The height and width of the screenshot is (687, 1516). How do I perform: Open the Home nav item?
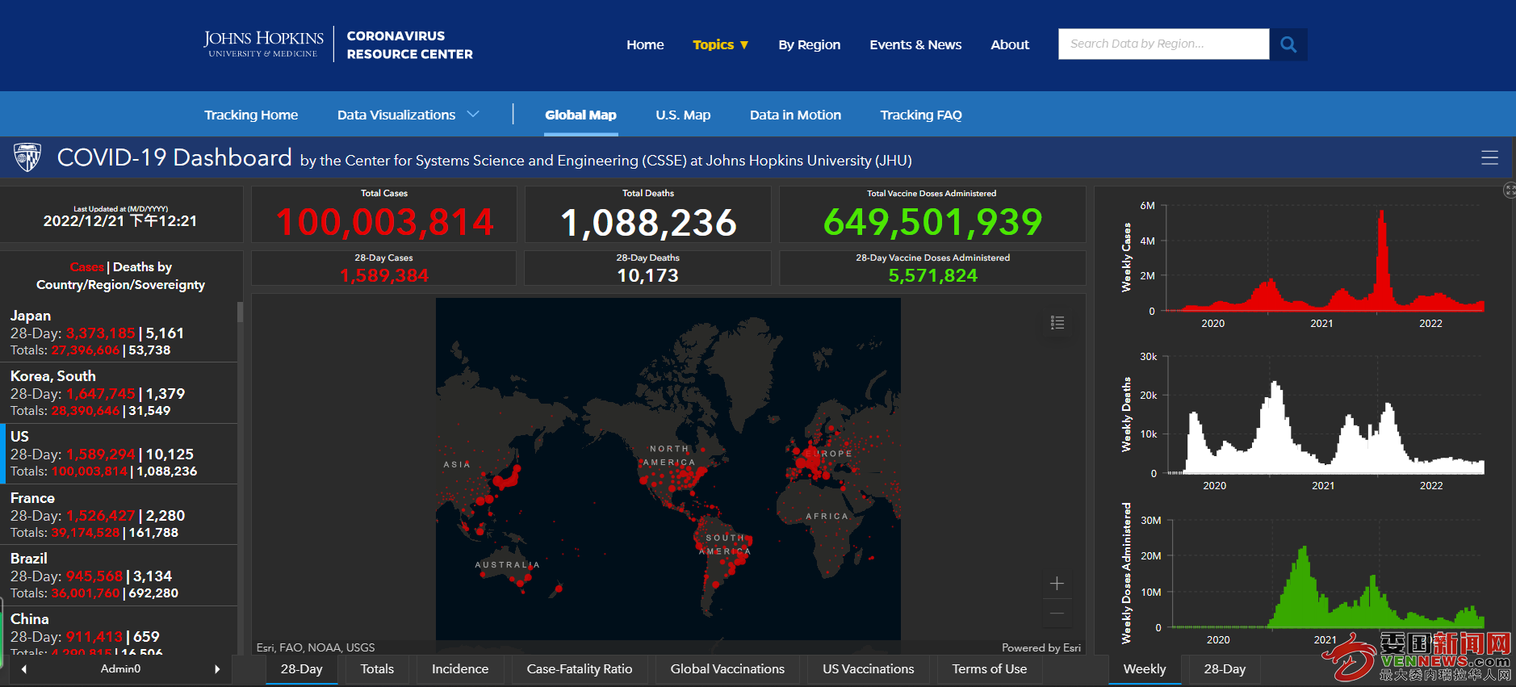coord(645,45)
